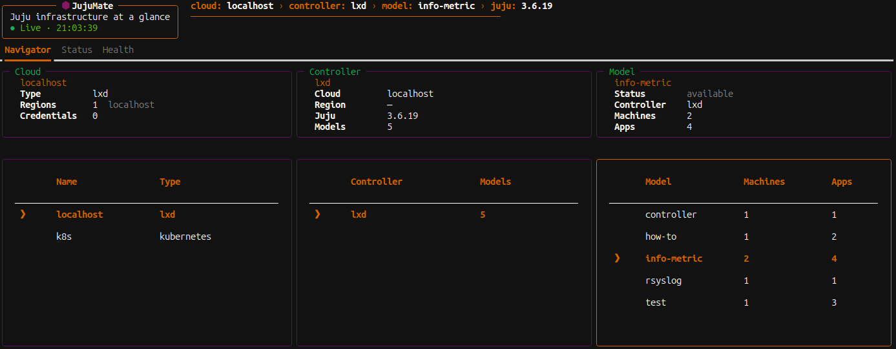The image size is (896, 349).
Task: Click the Apps column header in models table
Action: 842,182
